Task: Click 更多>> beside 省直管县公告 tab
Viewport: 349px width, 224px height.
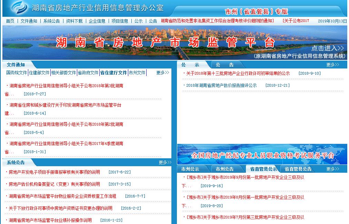Action: [x=332, y=169]
